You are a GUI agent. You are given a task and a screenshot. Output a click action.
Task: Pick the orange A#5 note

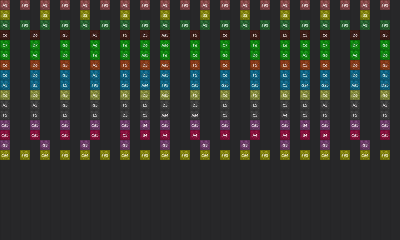[x=165, y=65]
